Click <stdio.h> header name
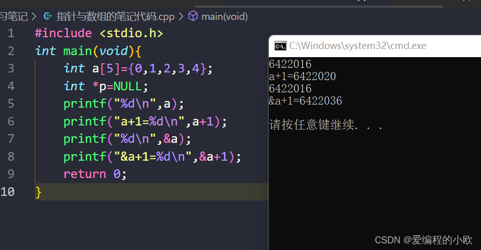The width and height of the screenshot is (481, 250). (x=131, y=33)
